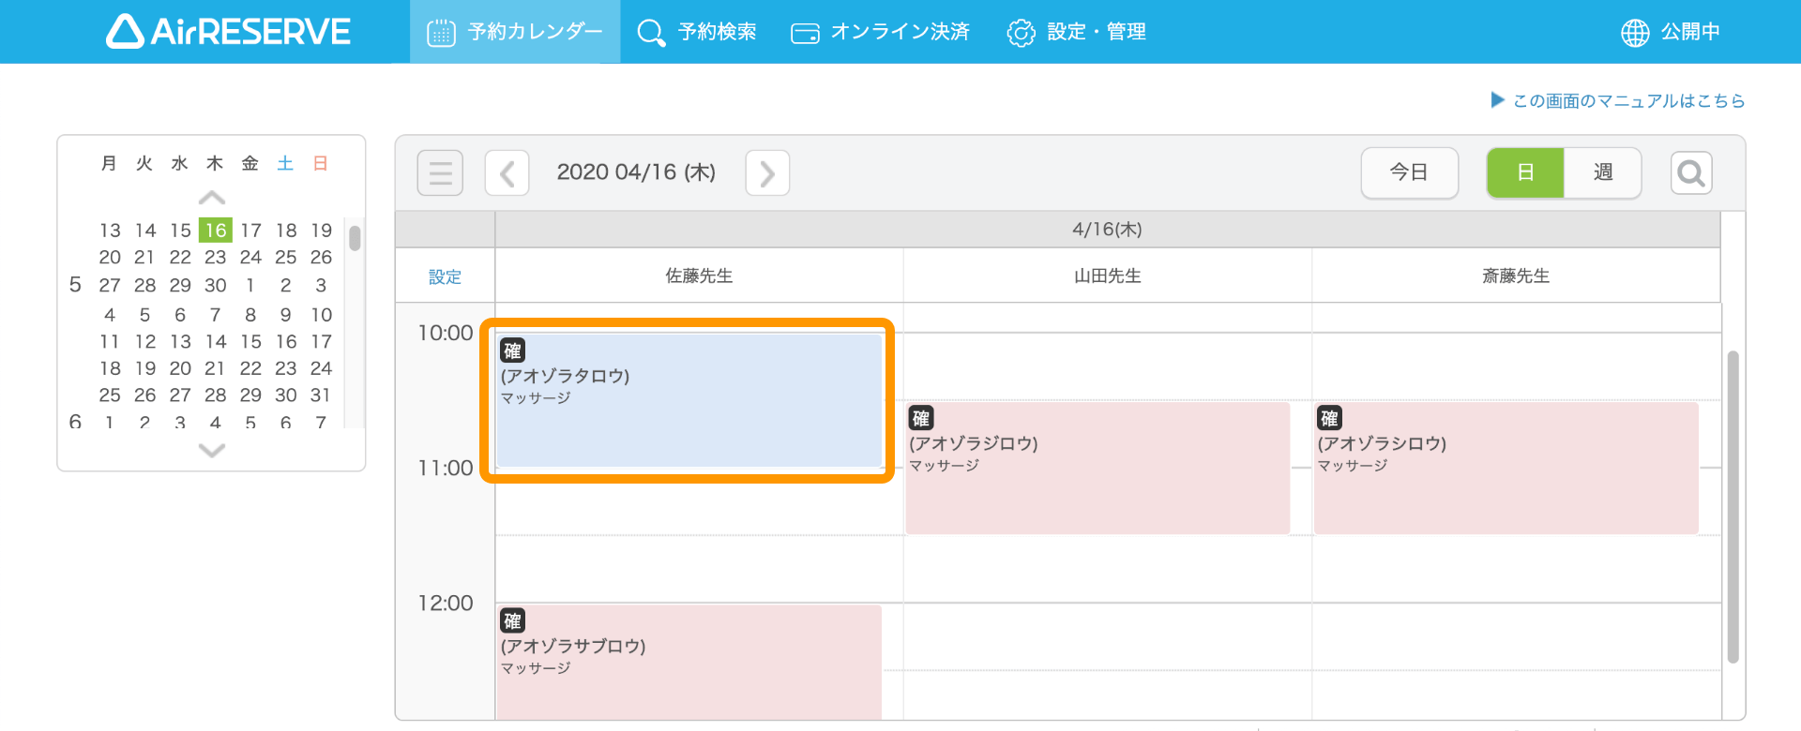
Task: Click 山田先生 column header
Action: [x=1107, y=276]
